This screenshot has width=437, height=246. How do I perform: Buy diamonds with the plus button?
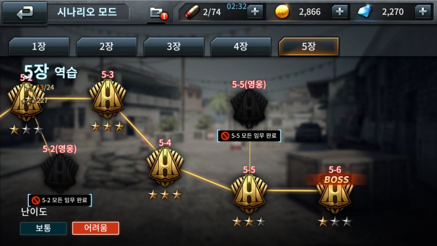[422, 12]
